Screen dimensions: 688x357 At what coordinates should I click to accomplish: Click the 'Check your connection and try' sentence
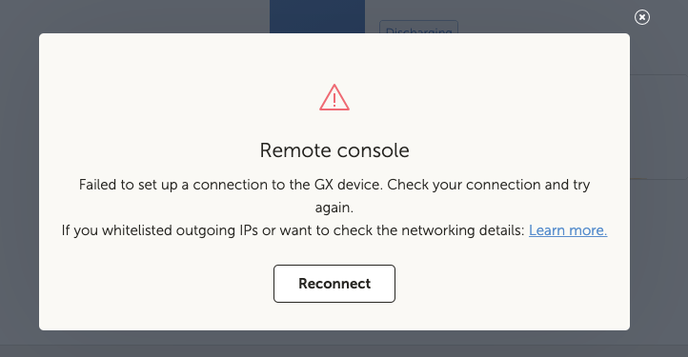click(488, 185)
